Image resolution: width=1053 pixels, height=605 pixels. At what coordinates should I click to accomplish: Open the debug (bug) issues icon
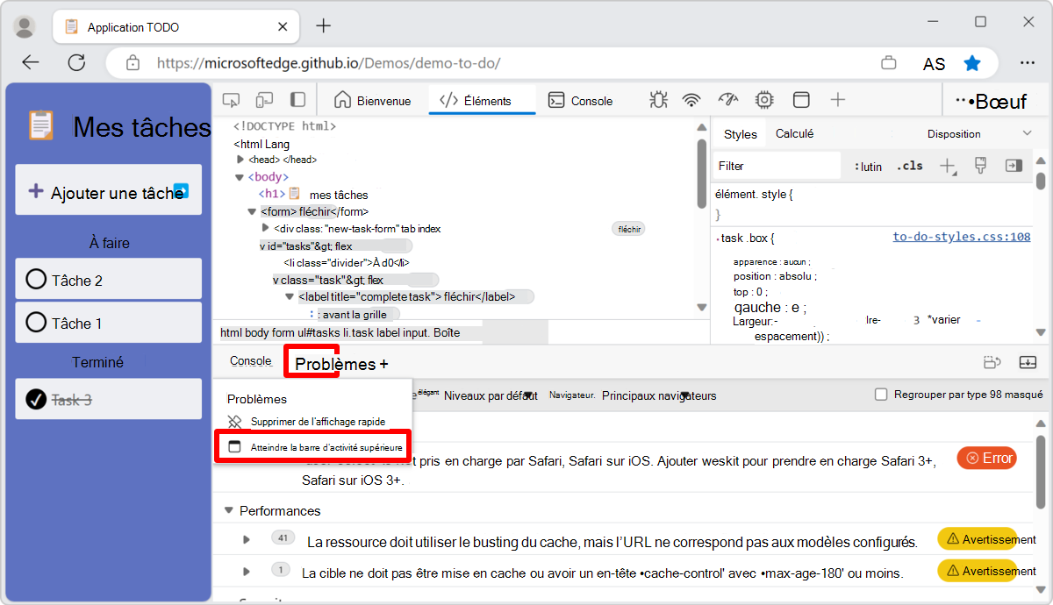656,100
